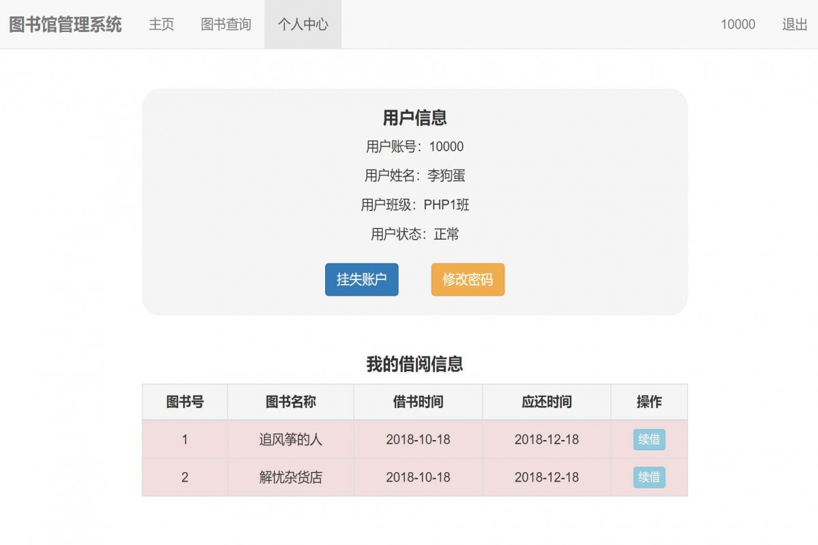Click the 图书馆管理系统 site title
818x545 pixels.
point(65,24)
